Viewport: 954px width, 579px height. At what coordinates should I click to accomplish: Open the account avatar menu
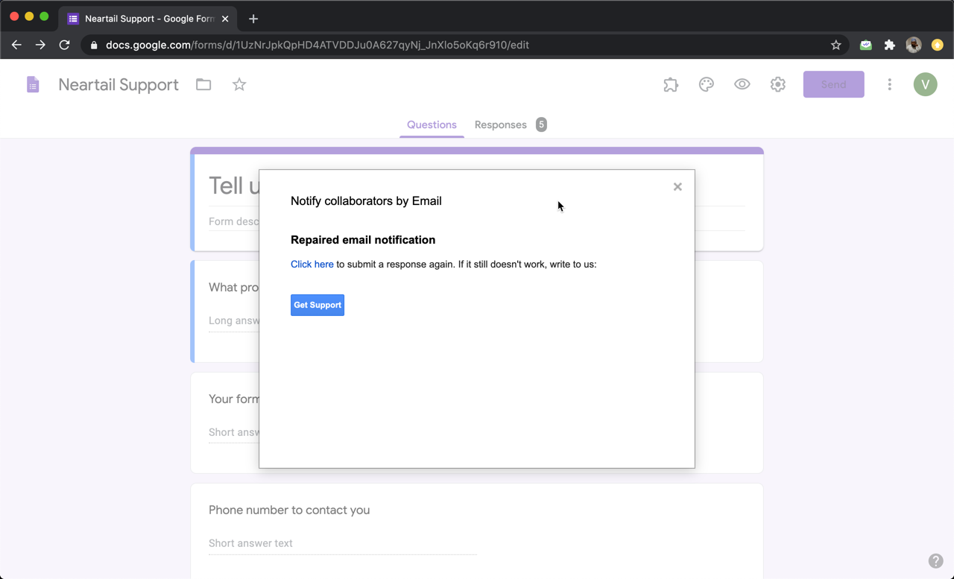(925, 85)
